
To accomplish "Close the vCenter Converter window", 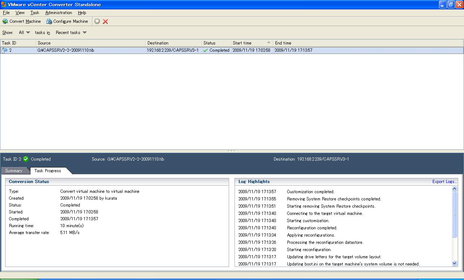I will click(x=459, y=4).
